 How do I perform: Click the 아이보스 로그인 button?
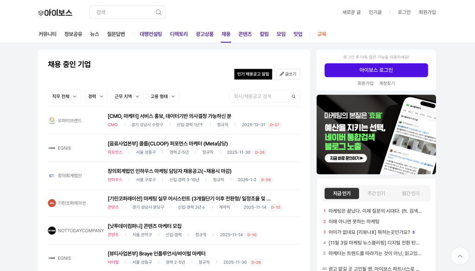pyautogui.click(x=376, y=70)
